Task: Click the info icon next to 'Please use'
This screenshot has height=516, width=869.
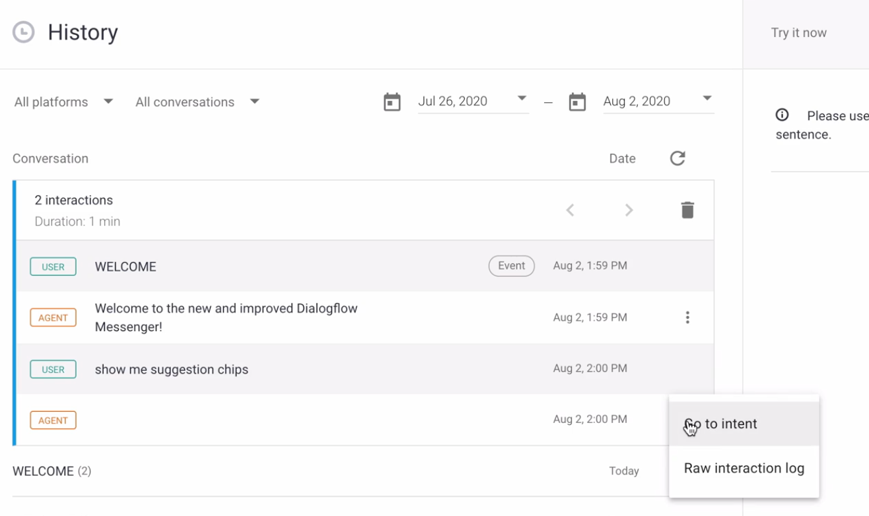Action: (782, 115)
